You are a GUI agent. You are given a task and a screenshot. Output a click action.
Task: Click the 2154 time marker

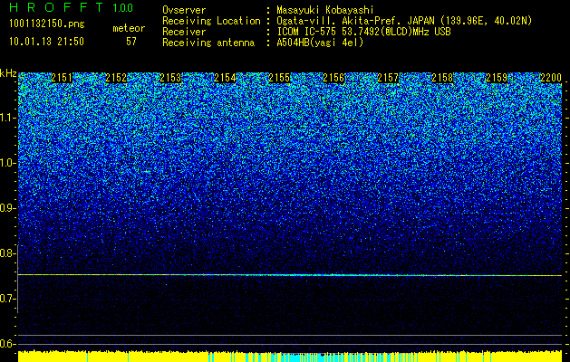225,78
